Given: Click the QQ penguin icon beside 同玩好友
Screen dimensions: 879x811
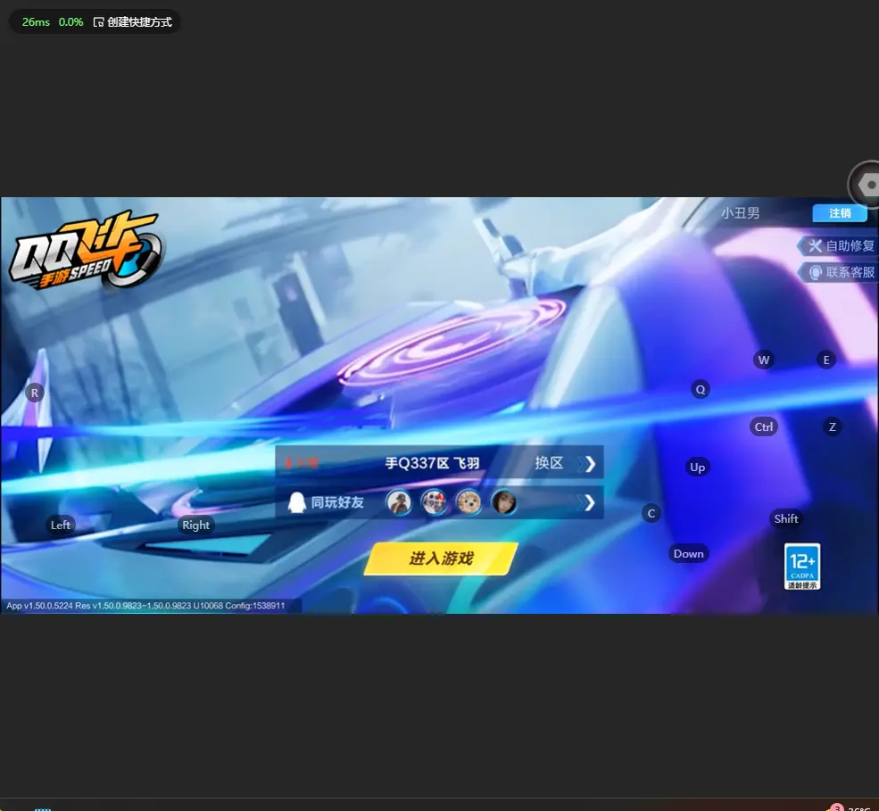Looking at the screenshot, I should [296, 502].
